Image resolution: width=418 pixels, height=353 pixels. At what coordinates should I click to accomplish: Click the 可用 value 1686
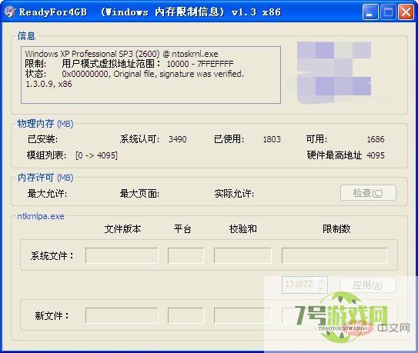[x=376, y=139]
